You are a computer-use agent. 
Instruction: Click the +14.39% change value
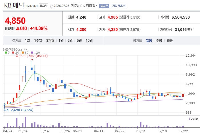click(39, 28)
